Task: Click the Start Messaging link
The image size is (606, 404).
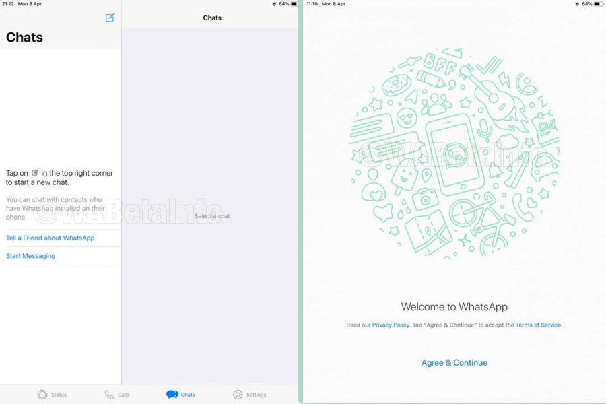Action: 30,256
